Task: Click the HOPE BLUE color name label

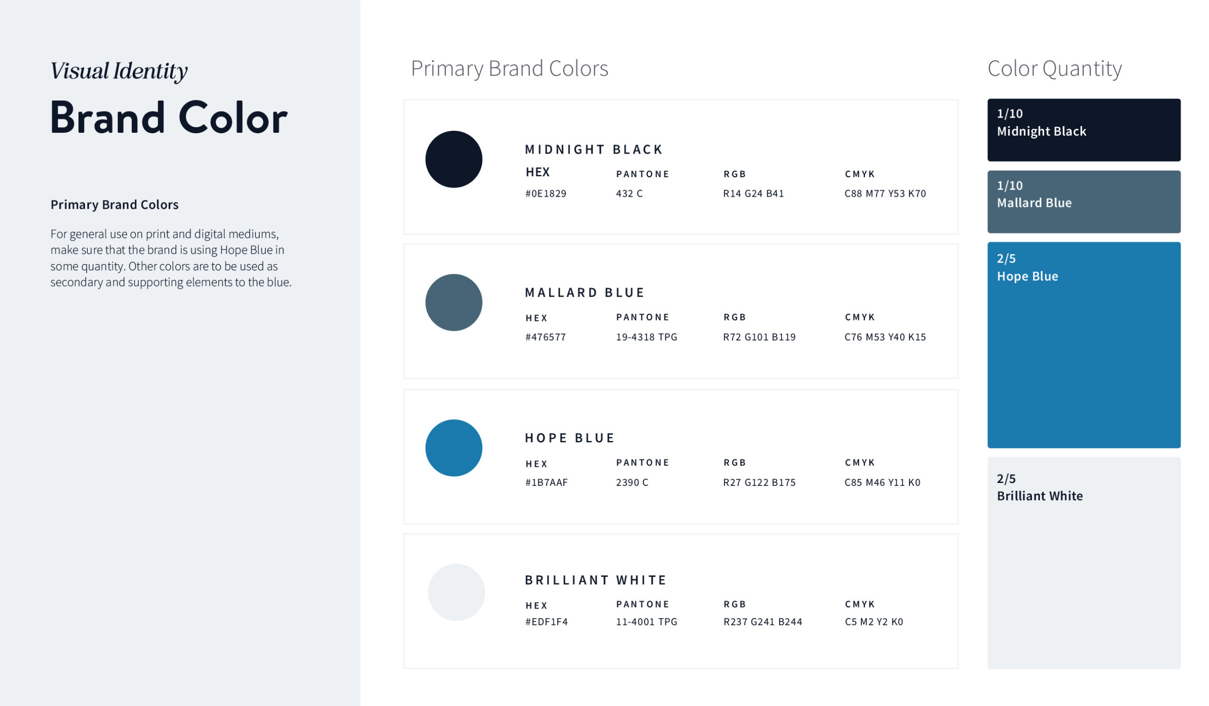Action: coord(570,438)
